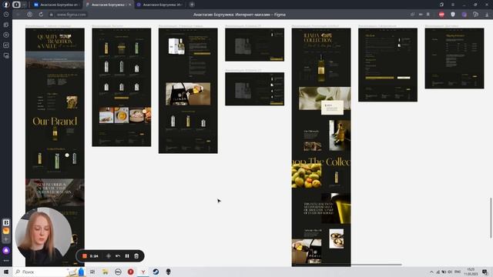Screen dimensions: 493x277
Task: Open the screenshot tool in sidebar
Action: tap(6, 45)
